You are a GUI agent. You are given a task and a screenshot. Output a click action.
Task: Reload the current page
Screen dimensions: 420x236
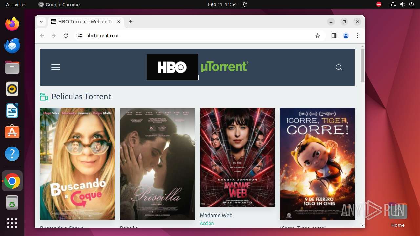click(x=66, y=36)
